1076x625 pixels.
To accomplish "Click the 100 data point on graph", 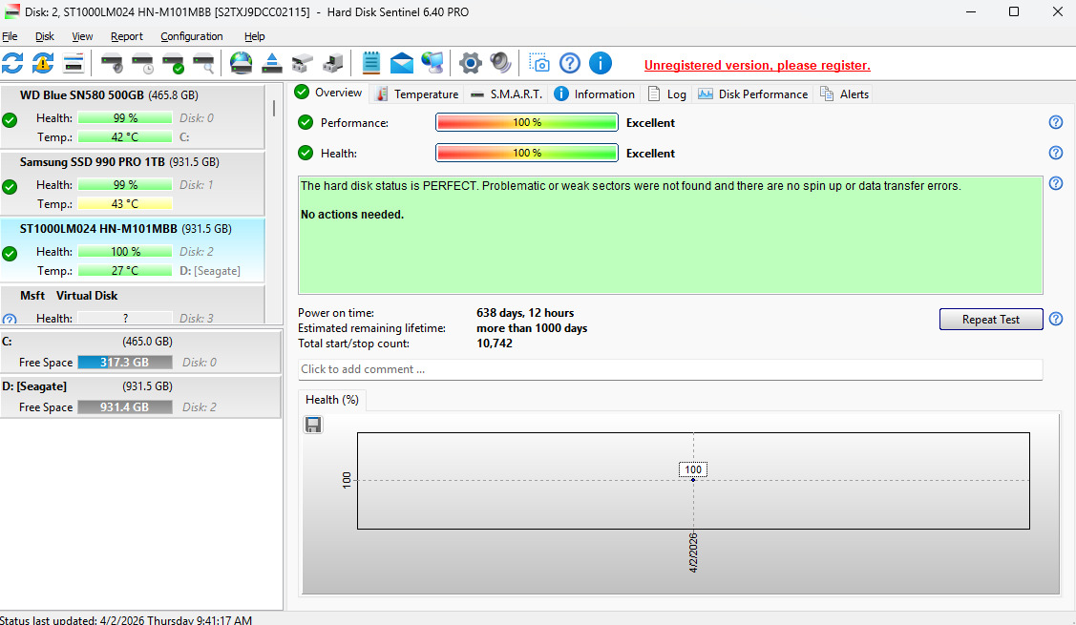I will click(693, 480).
